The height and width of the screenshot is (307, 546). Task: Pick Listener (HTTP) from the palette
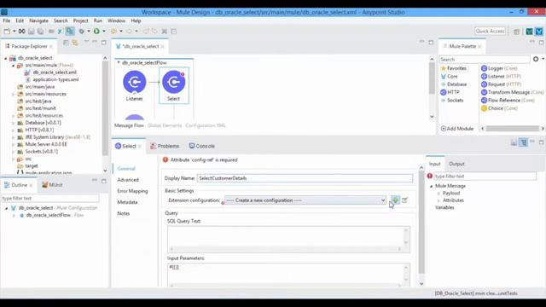point(501,76)
